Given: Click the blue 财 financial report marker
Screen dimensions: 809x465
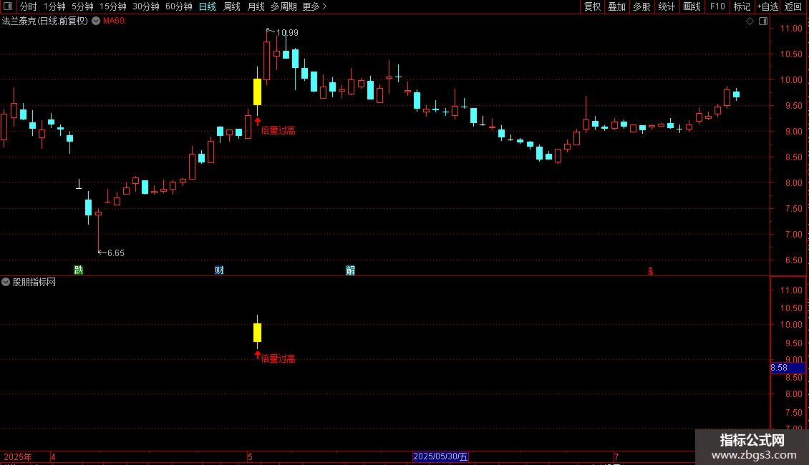Looking at the screenshot, I should tap(219, 270).
